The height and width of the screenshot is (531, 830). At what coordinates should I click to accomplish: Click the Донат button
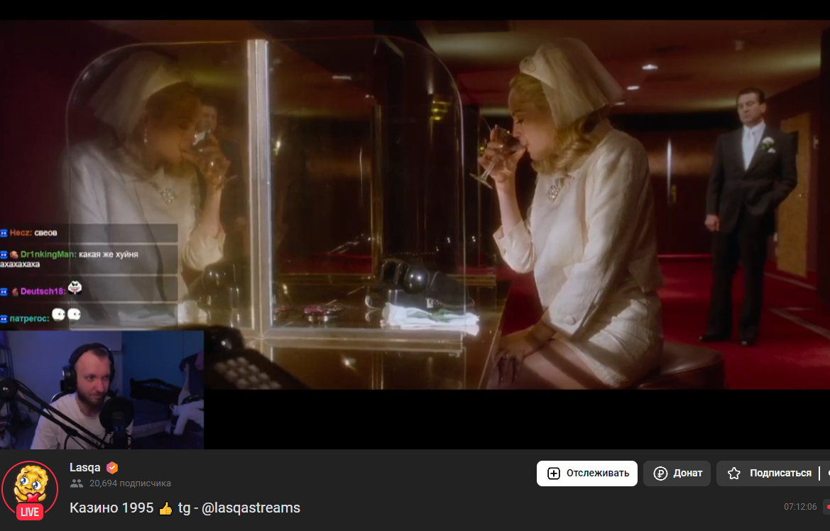(x=677, y=473)
